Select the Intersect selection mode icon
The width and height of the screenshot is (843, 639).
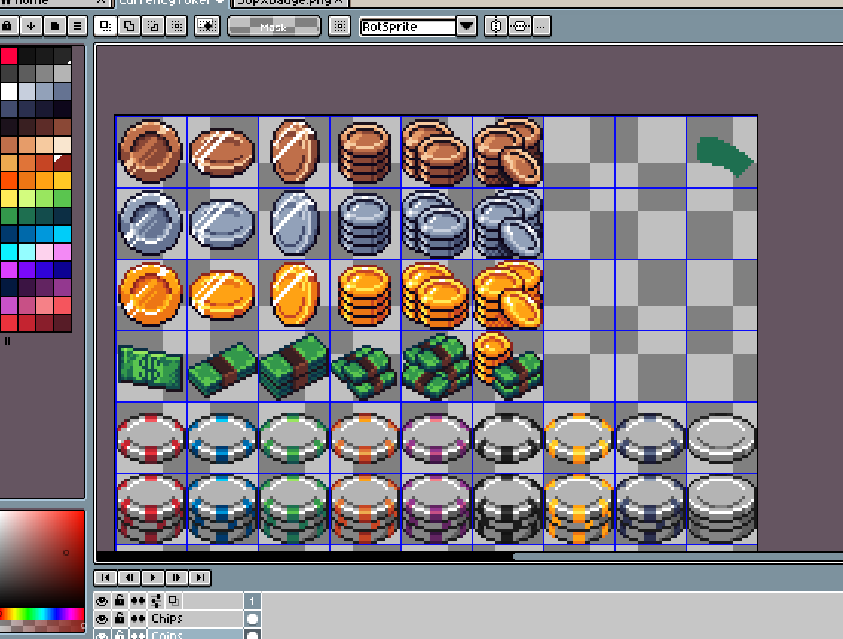click(x=176, y=26)
